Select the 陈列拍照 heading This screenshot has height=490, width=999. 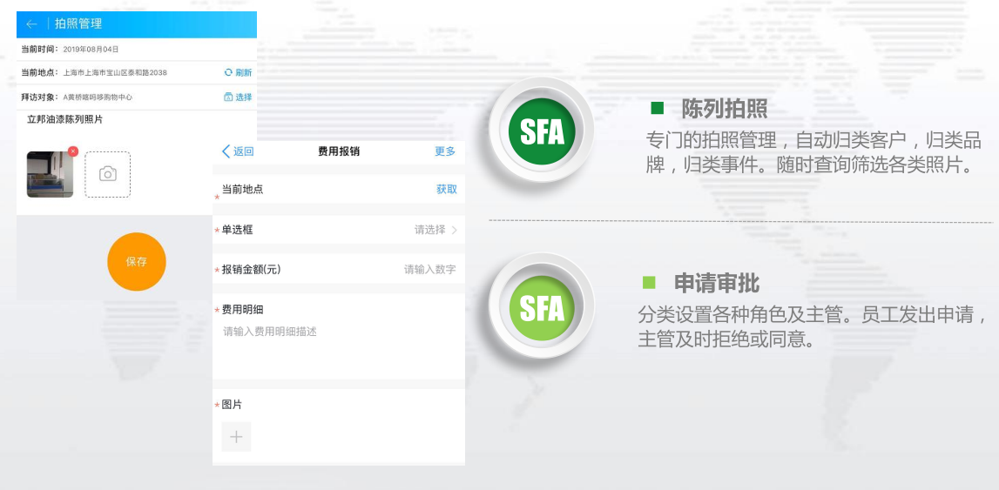click(724, 109)
